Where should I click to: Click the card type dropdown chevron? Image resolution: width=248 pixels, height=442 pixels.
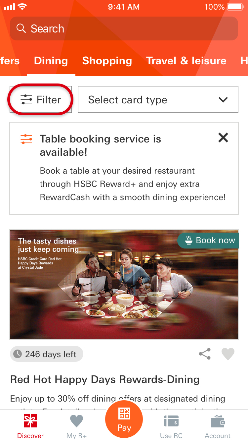[224, 100]
